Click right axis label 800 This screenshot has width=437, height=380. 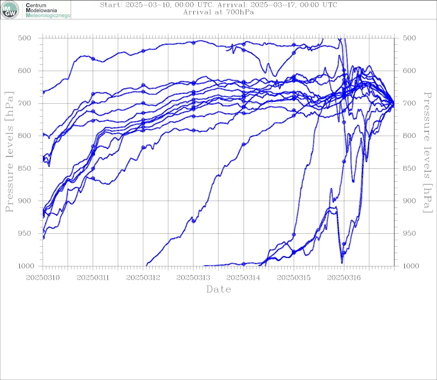409,136
